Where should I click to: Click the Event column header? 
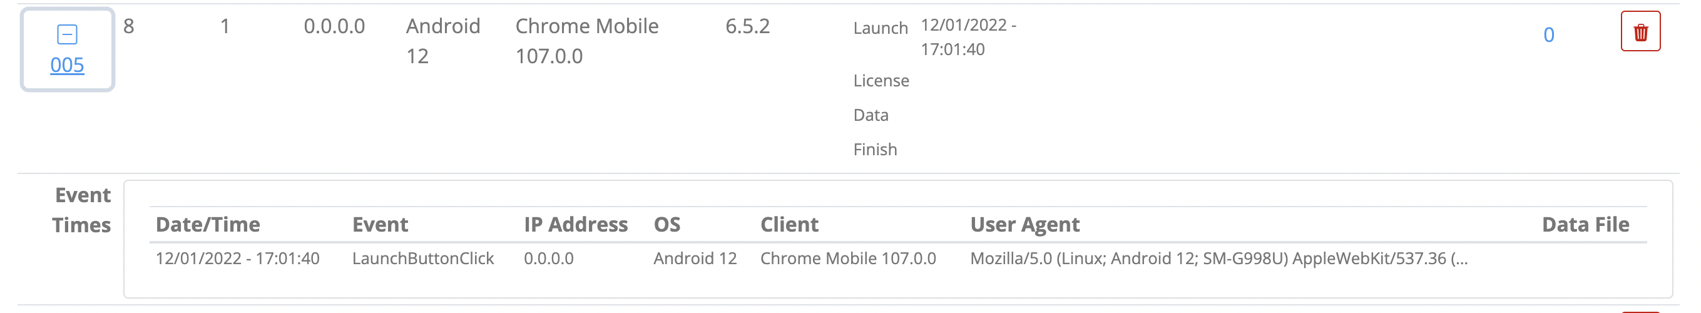click(381, 225)
